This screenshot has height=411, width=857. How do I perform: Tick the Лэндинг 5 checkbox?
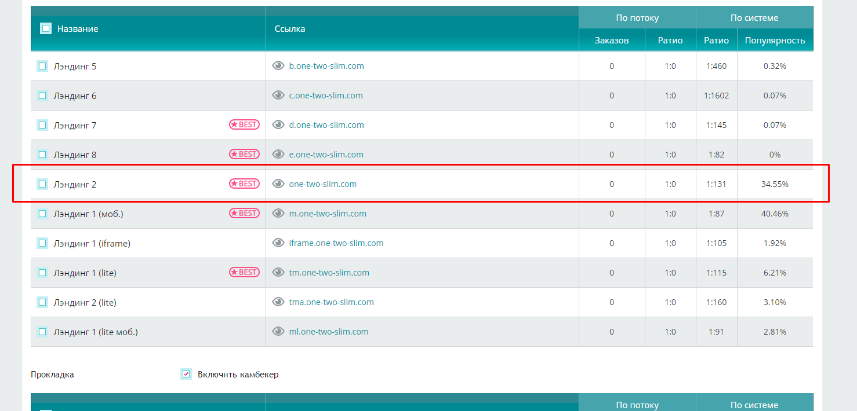click(x=42, y=66)
